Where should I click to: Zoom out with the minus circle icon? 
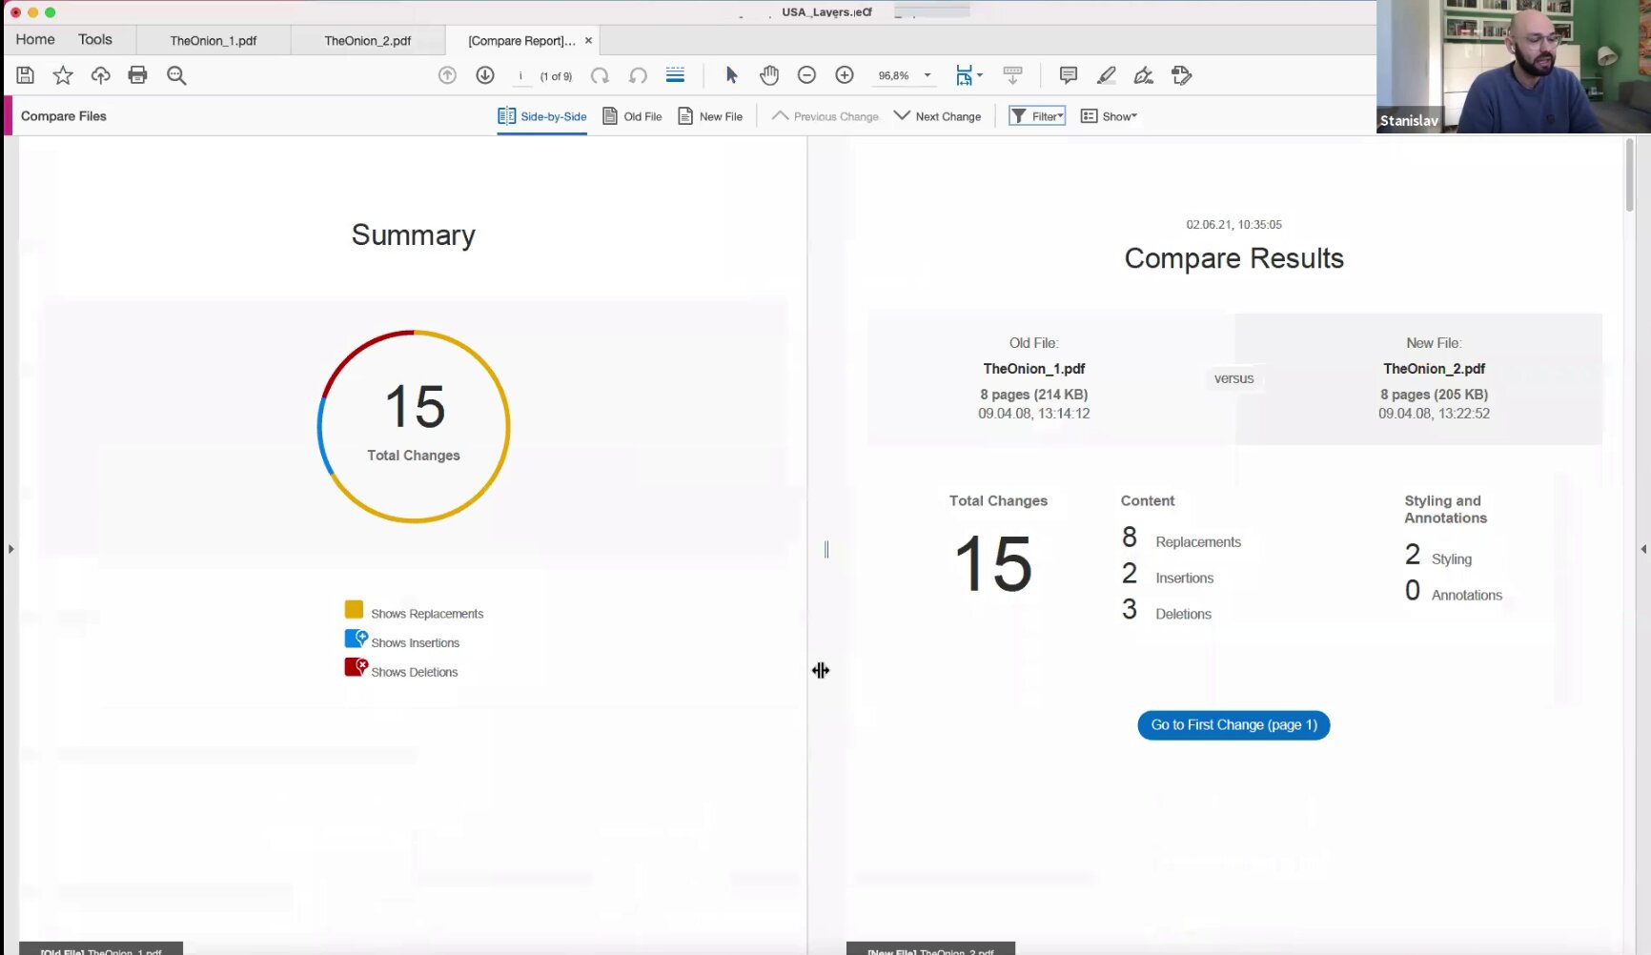pyautogui.click(x=806, y=75)
